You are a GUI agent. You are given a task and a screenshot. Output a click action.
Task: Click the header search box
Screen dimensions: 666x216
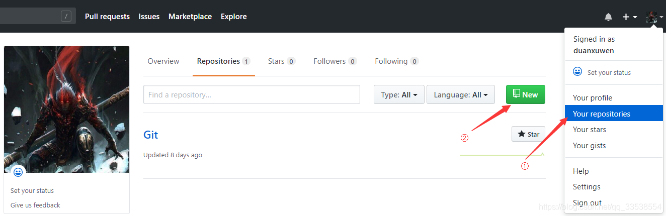click(38, 17)
